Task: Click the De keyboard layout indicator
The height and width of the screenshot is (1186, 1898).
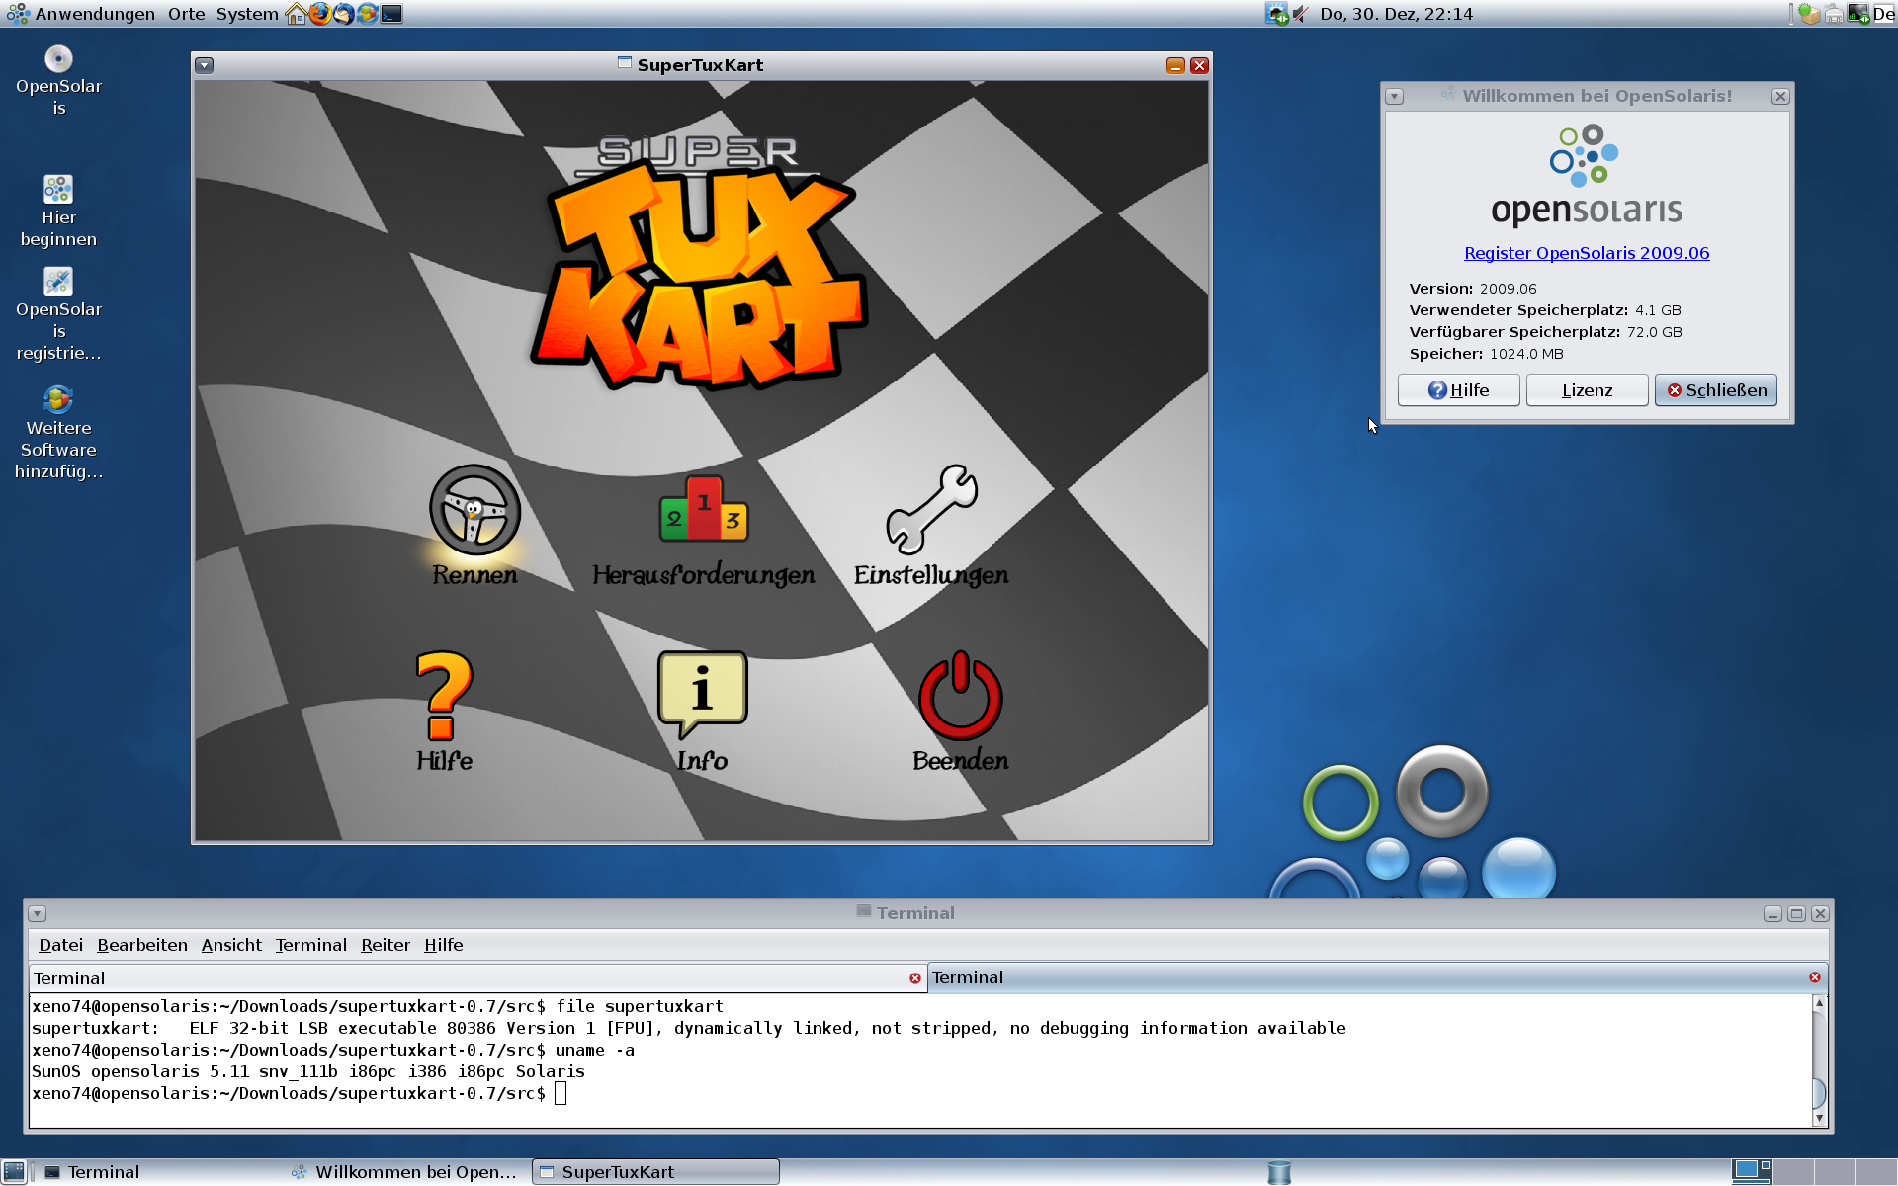Action: 1884,14
